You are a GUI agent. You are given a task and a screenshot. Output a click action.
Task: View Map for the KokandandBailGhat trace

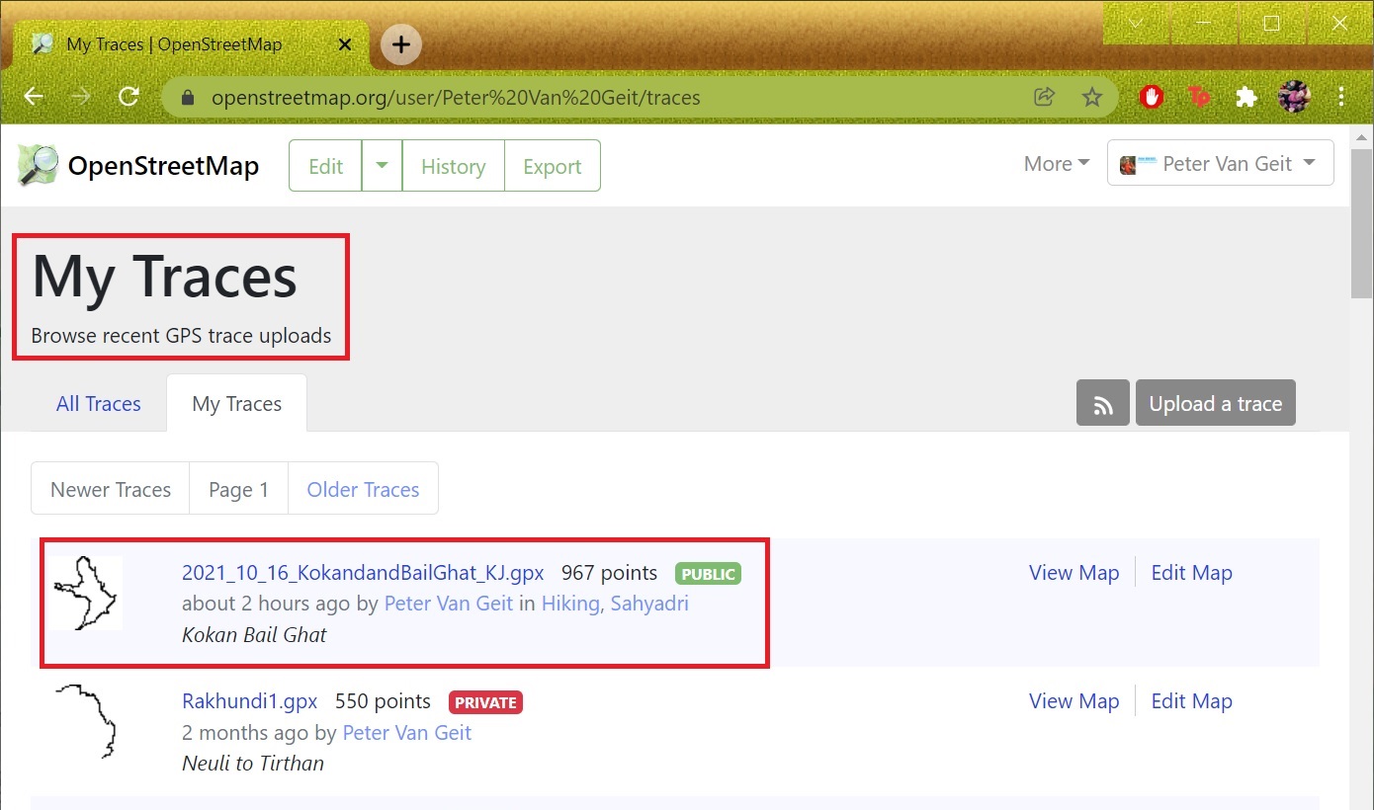[x=1074, y=572]
